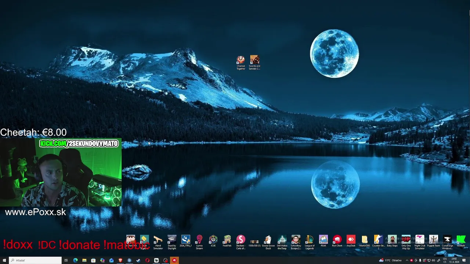Launch AnyDesk from the desktop
Image resolution: width=470 pixels, height=264 pixels.
click(x=351, y=241)
